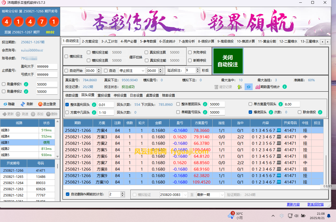Open the 停投设置 settings tab
Viewport: 336px width, 222px height.
[x=120, y=95]
